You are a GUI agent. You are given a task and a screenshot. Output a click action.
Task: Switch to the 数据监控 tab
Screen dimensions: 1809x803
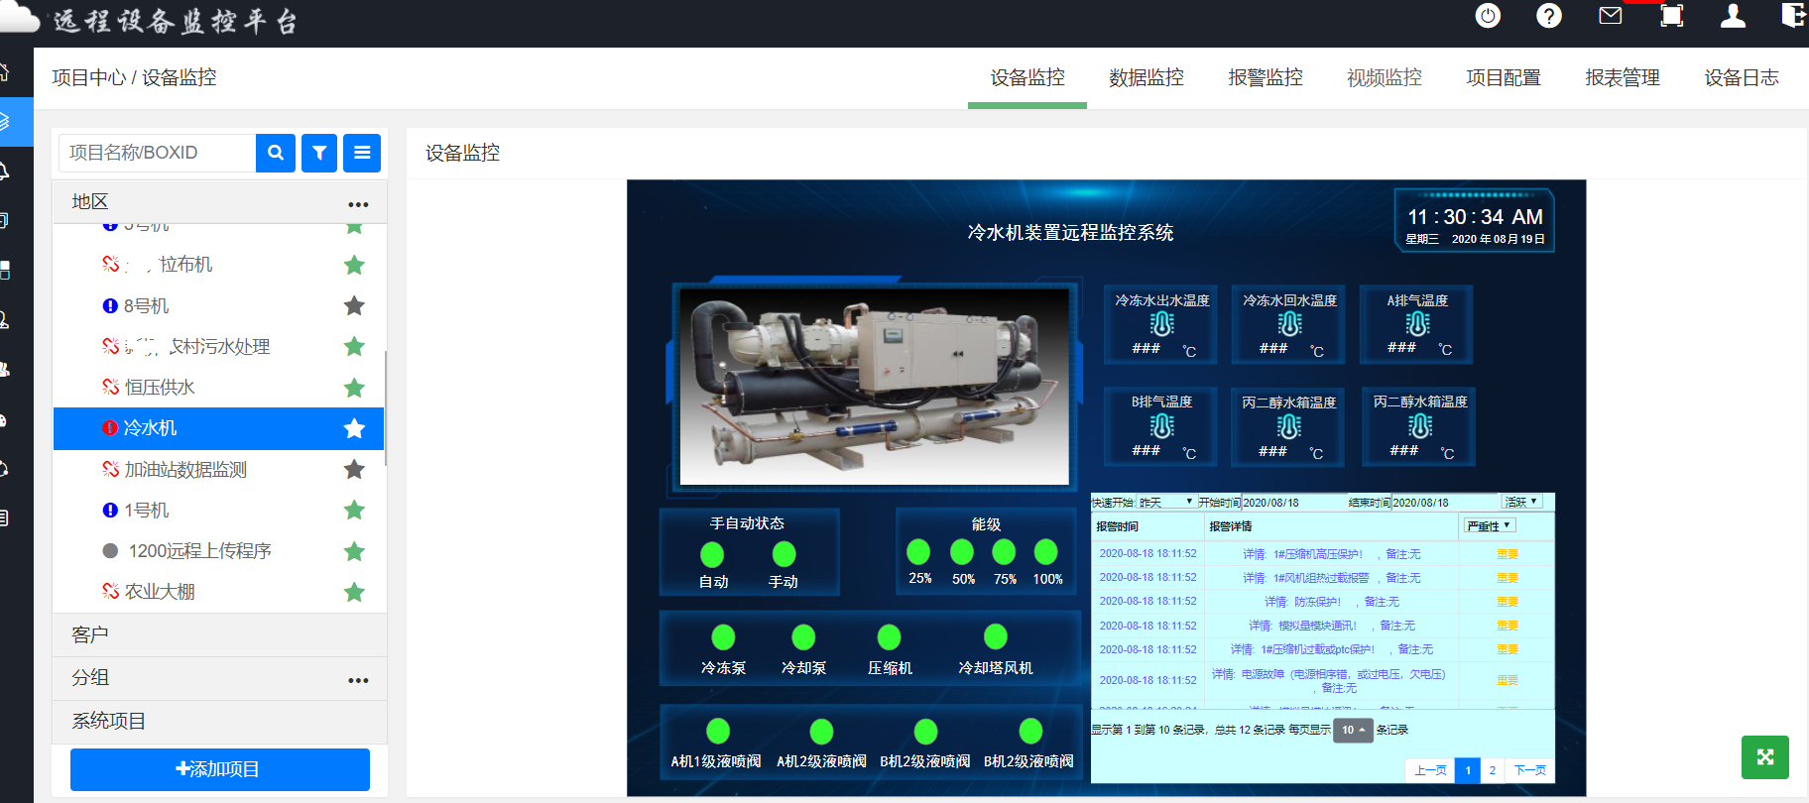point(1146,77)
